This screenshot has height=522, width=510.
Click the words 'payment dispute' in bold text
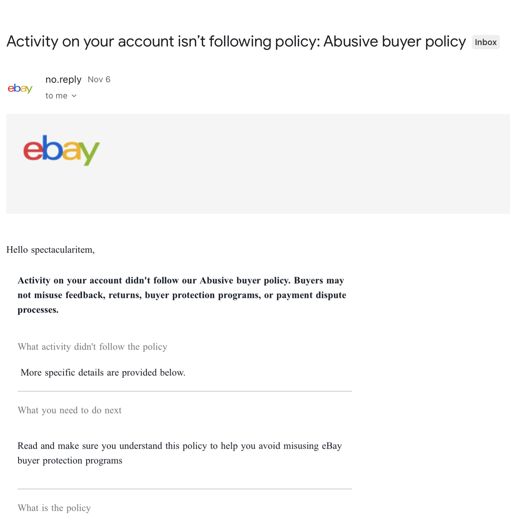tap(311, 295)
